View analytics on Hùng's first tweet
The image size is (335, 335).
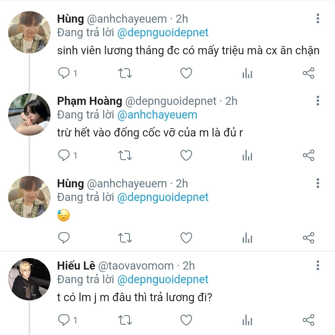pyautogui.click(x=248, y=73)
